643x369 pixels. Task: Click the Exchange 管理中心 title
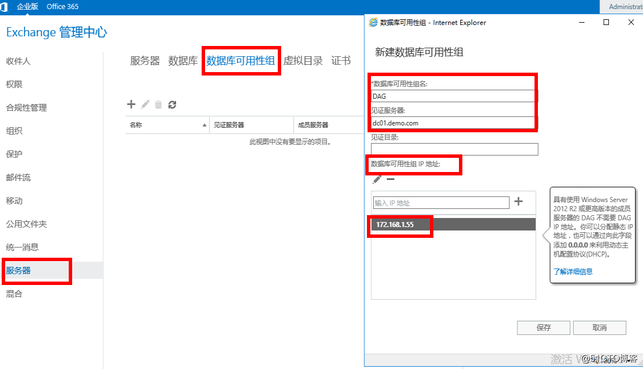pyautogui.click(x=57, y=32)
